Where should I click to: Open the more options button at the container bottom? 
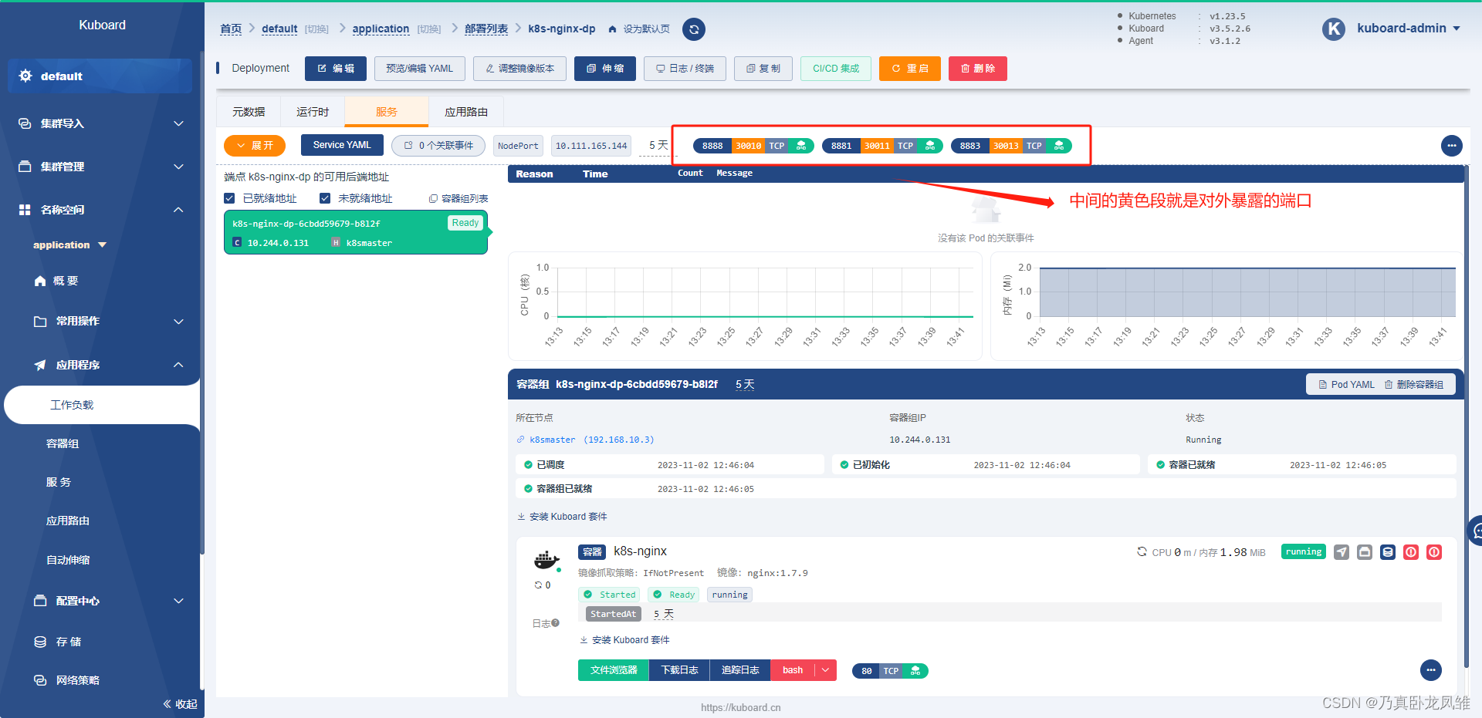(x=1431, y=669)
